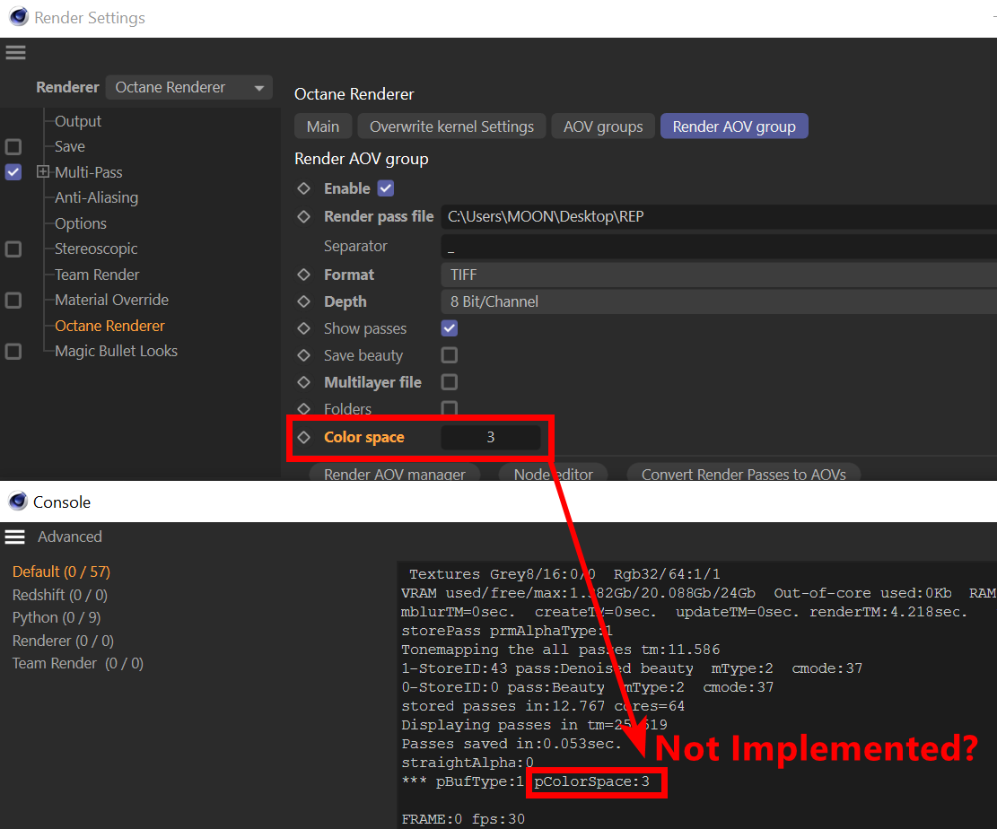Open the Renderer dropdown

pyautogui.click(x=188, y=87)
